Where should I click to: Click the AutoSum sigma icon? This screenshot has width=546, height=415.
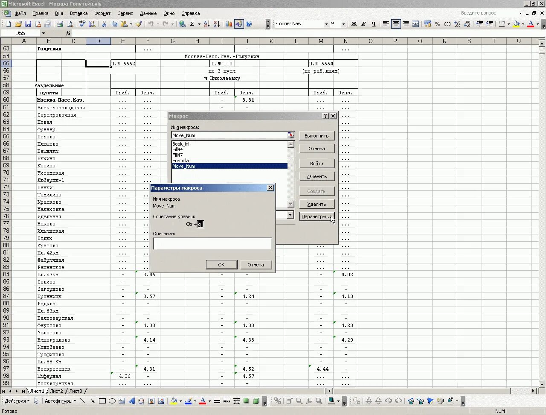(x=192, y=24)
